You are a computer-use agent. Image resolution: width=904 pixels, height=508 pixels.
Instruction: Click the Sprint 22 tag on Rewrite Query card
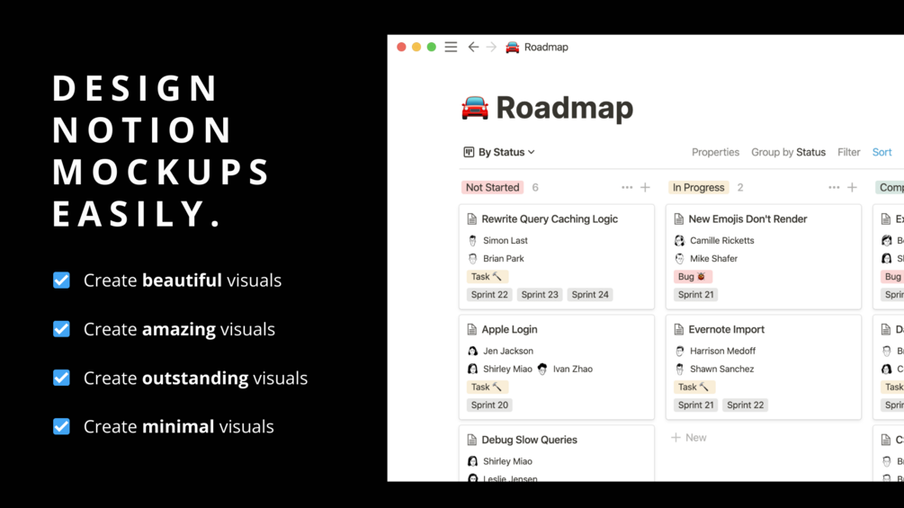click(489, 295)
